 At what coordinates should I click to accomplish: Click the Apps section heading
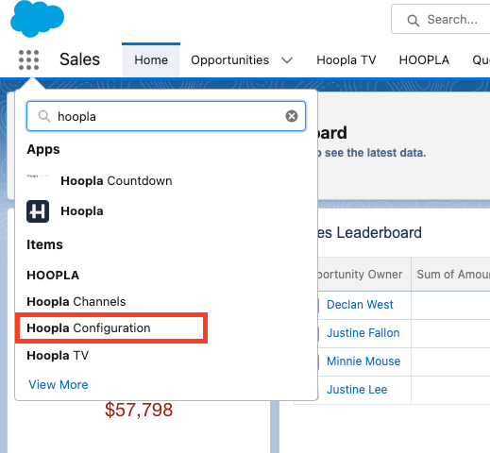tap(43, 149)
